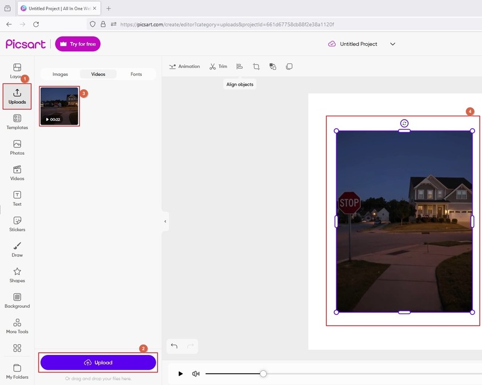482x385 pixels.
Task: Open the Background panel
Action: 17,301
